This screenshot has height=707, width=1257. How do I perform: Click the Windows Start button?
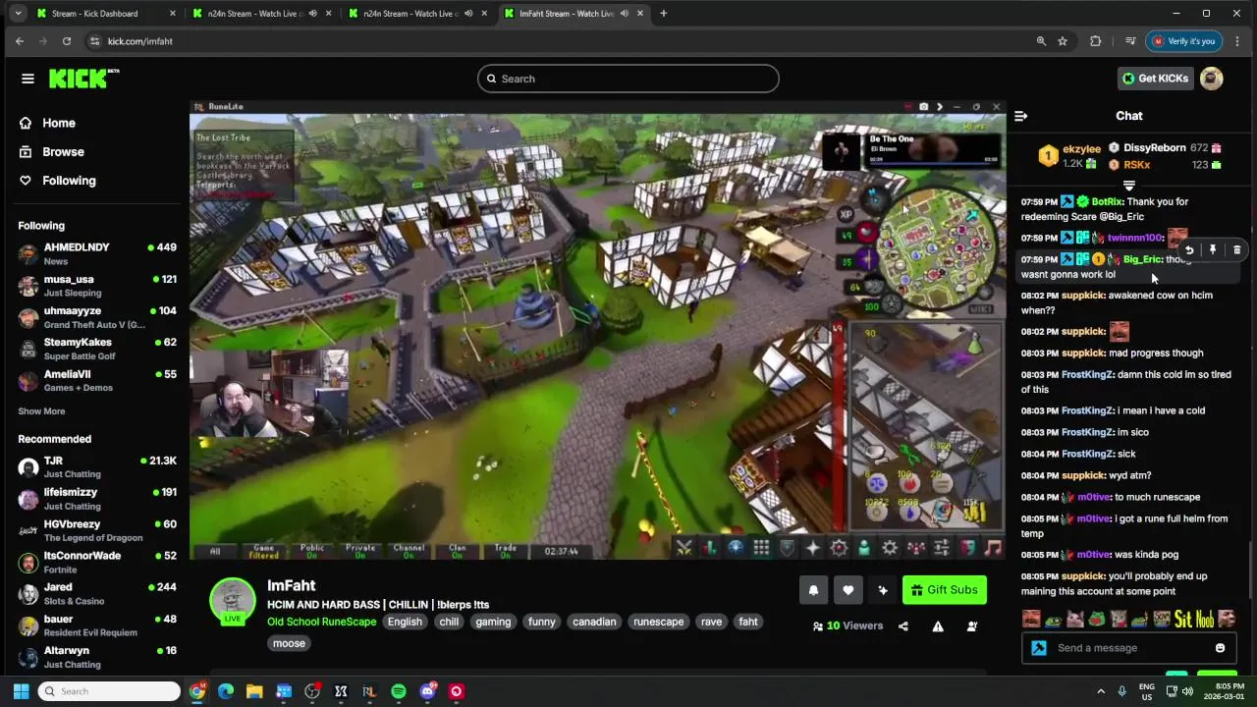[x=21, y=691]
